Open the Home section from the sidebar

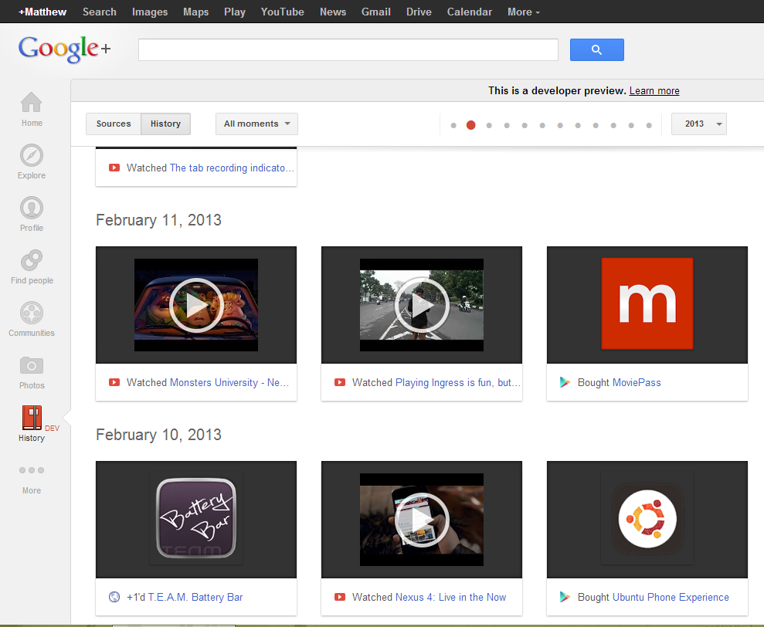coord(31,108)
